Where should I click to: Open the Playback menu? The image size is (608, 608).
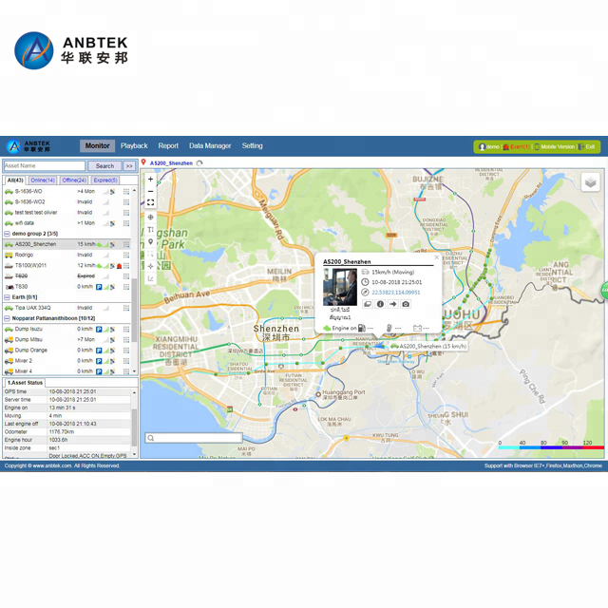[x=134, y=145]
